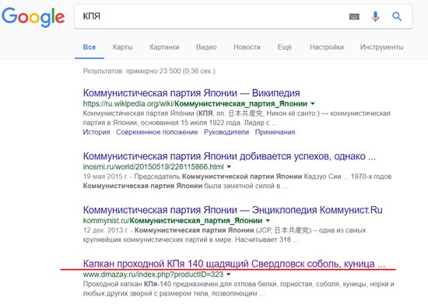Open Капкан проходной КПя 140 result

tap(234, 264)
